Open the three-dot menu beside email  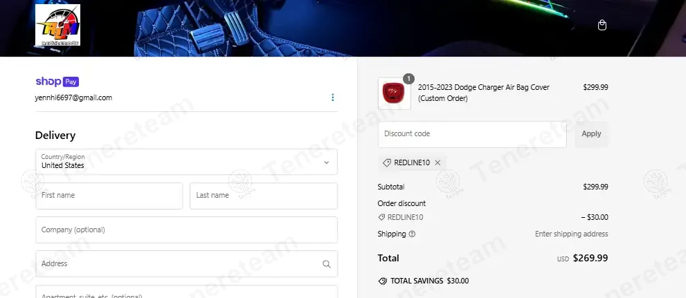tap(332, 97)
